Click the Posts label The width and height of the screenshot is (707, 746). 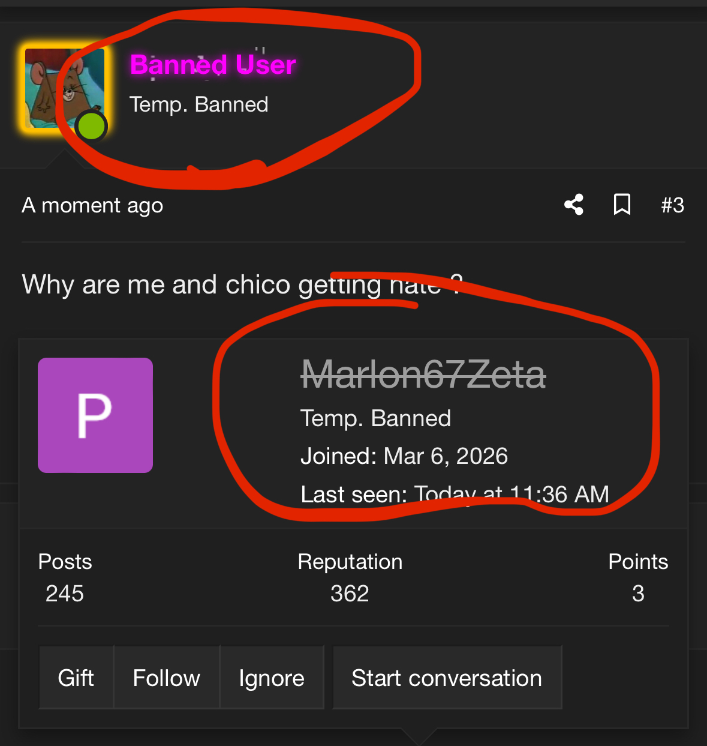click(x=65, y=562)
